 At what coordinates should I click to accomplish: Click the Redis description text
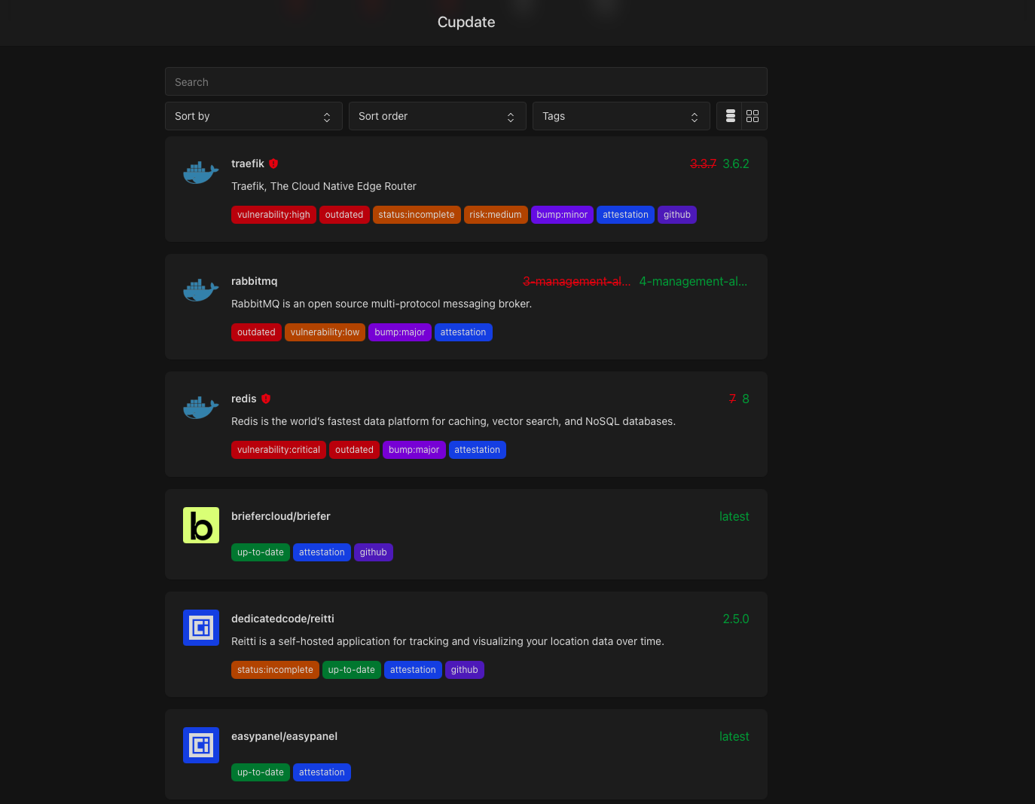pos(453,421)
